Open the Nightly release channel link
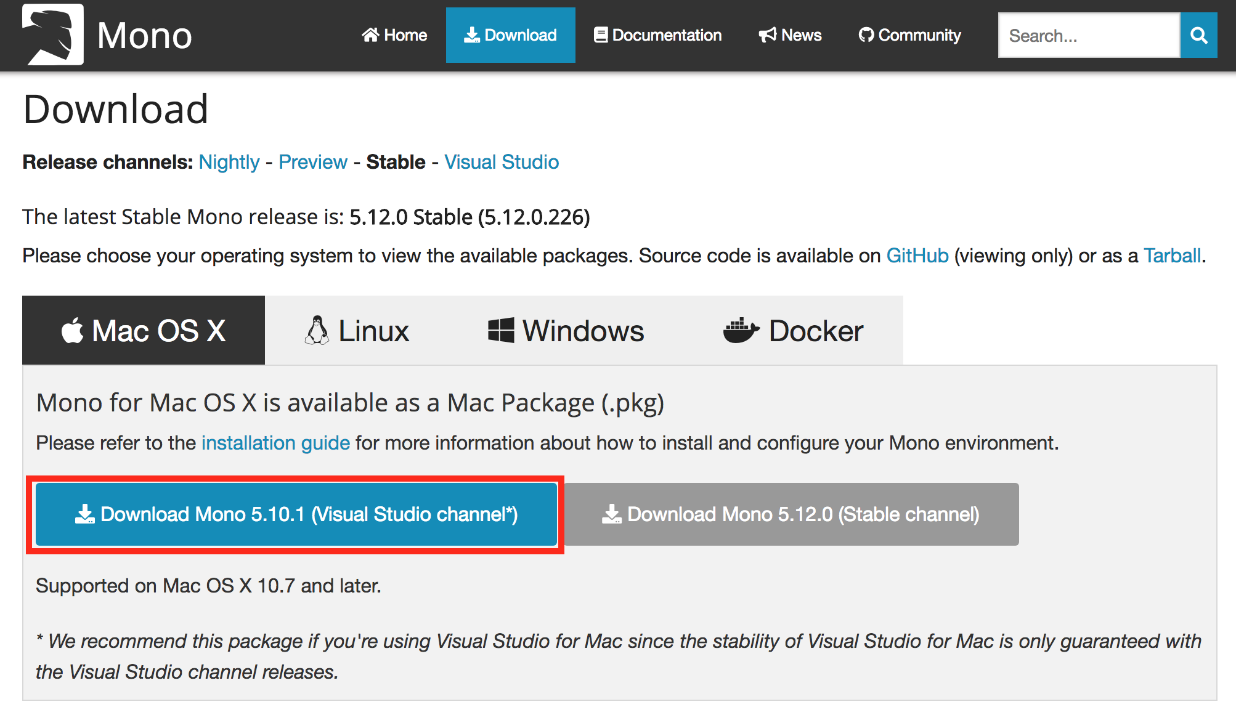This screenshot has width=1236, height=728. tap(229, 162)
